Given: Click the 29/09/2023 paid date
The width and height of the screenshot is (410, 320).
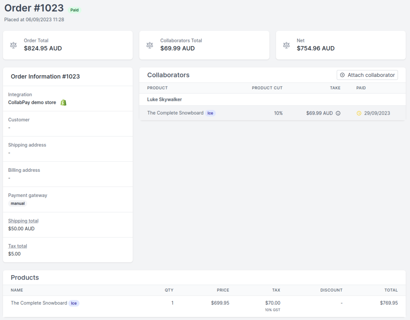Looking at the screenshot, I should click(x=377, y=113).
